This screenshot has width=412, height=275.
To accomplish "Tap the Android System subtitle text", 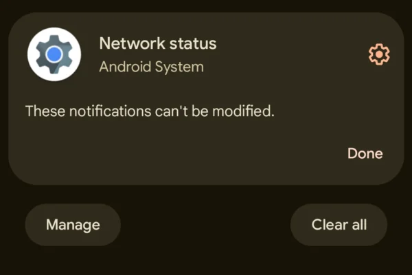I will coord(151,67).
